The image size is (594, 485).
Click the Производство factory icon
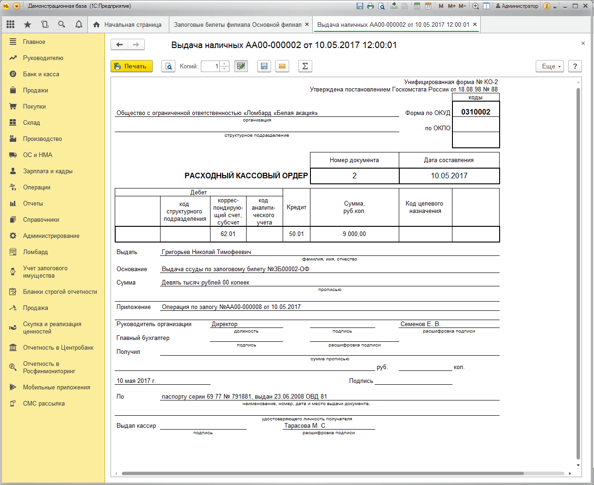click(13, 139)
